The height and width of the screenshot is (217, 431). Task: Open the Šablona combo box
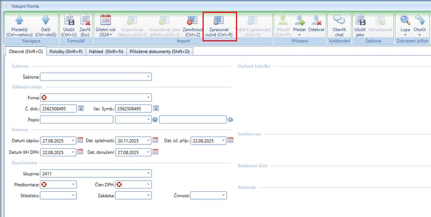tap(148, 77)
